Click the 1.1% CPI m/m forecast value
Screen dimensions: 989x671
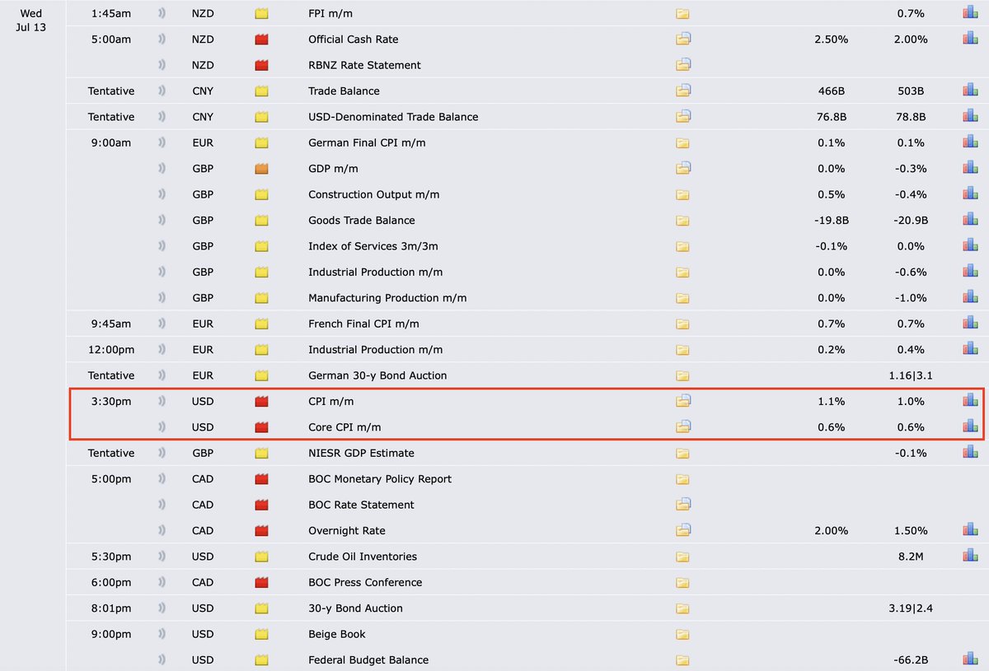click(x=831, y=401)
